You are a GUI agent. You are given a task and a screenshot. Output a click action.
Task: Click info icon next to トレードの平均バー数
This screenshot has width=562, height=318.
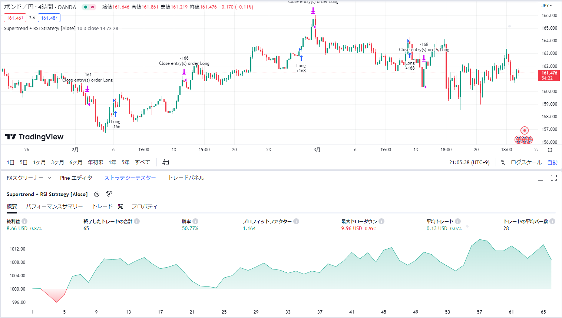pyautogui.click(x=552, y=221)
